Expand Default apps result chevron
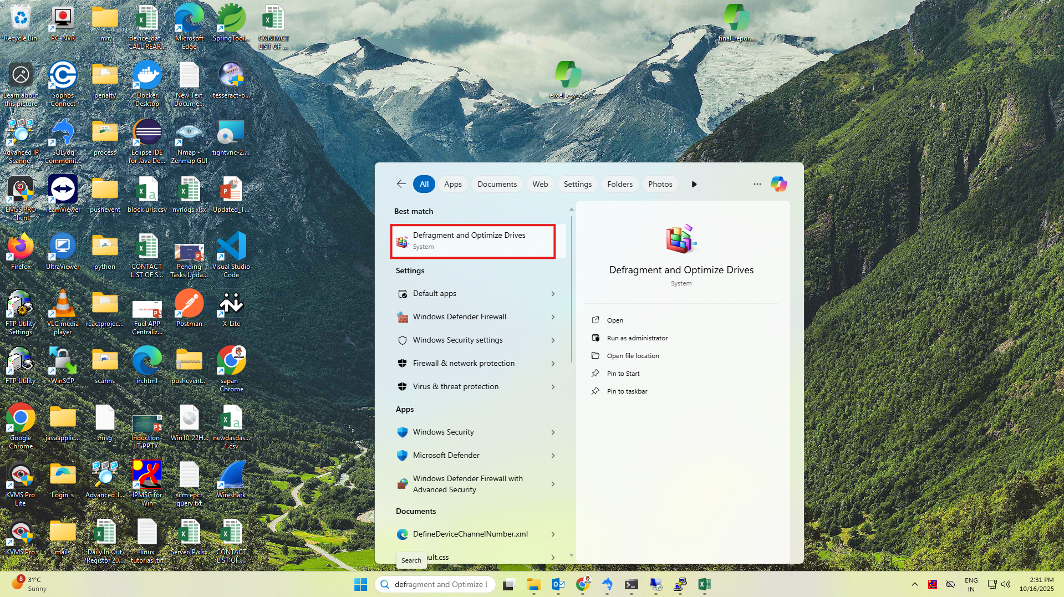1064x597 pixels. click(553, 294)
